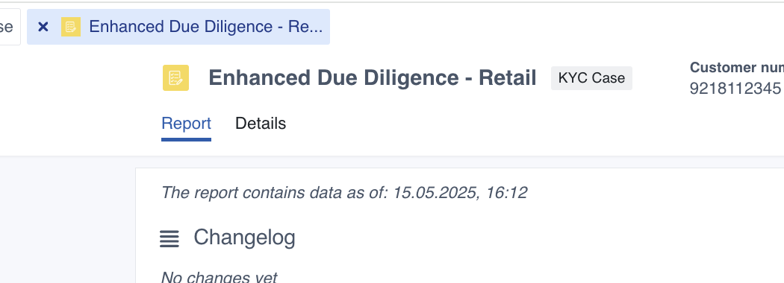Click the empty gray area left of report card
Viewport: 784px width, 283px height.
pyautogui.click(x=67, y=220)
